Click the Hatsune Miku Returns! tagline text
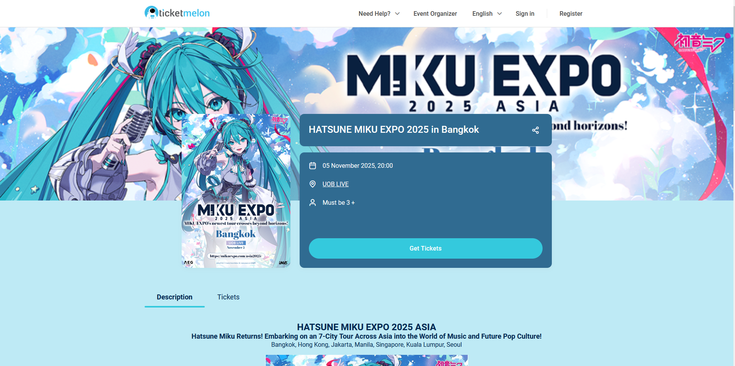The image size is (735, 366). (366, 336)
